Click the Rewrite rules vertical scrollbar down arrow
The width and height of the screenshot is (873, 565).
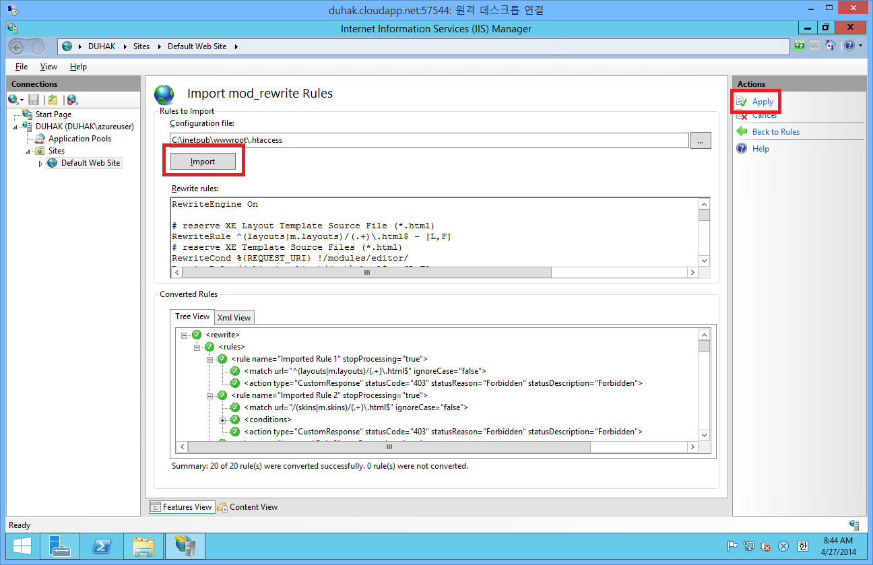704,261
